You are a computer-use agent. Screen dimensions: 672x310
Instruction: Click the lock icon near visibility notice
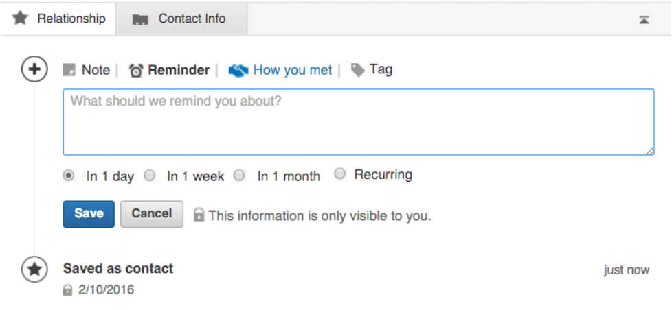[199, 215]
